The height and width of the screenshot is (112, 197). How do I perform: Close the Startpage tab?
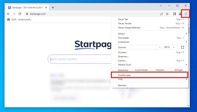[46, 8]
